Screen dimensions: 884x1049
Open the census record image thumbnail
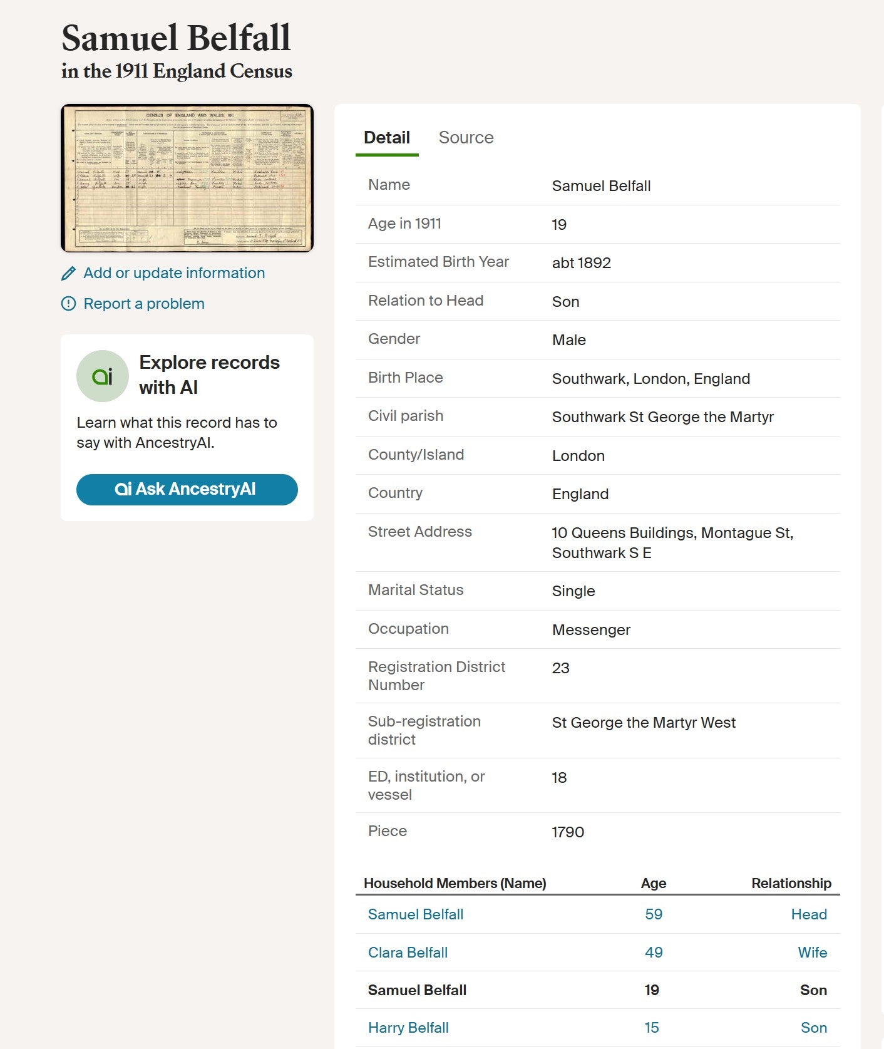tap(187, 178)
